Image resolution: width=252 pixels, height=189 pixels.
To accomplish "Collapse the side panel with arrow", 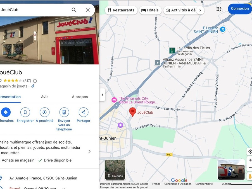I will pyautogui.click(x=102, y=95).
